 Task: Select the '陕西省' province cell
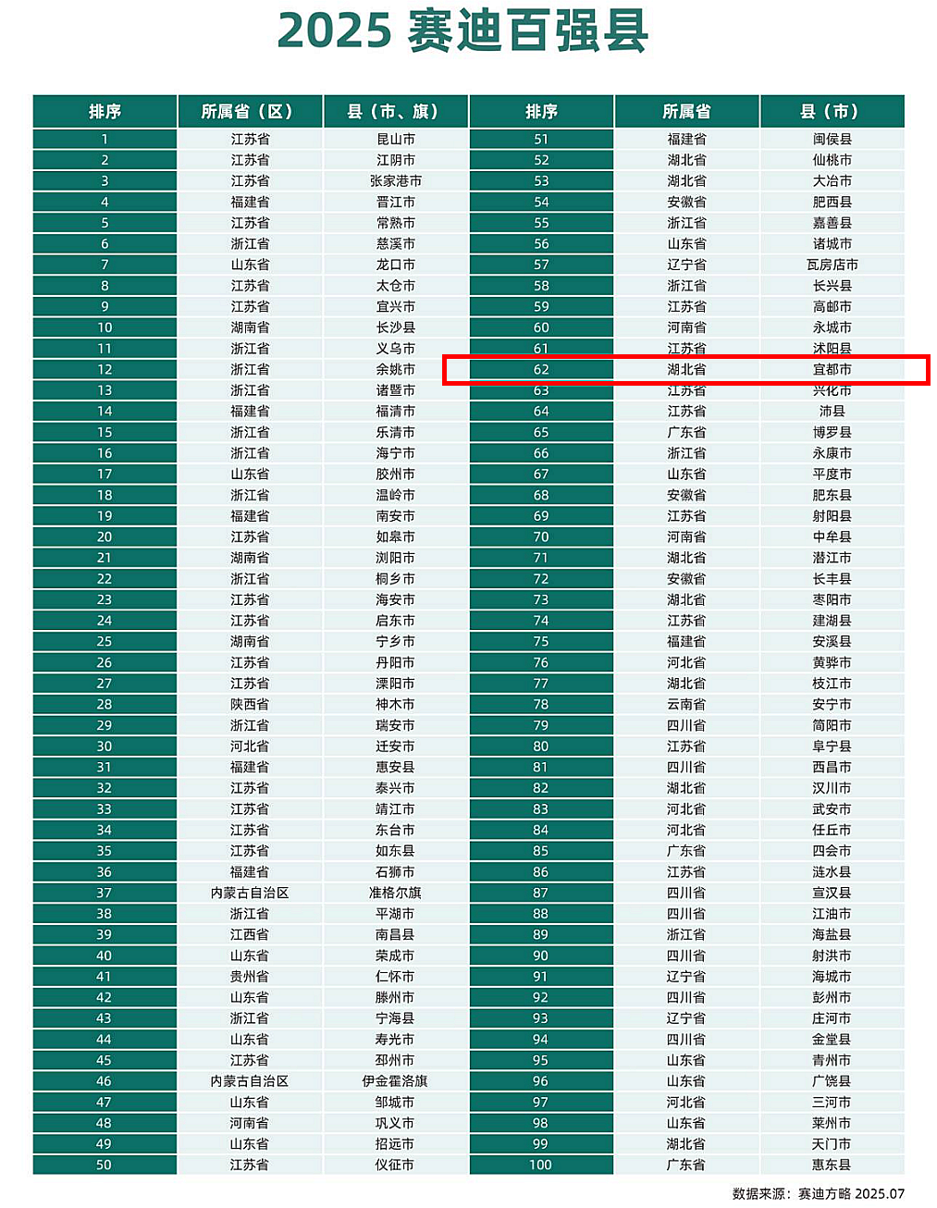250,704
